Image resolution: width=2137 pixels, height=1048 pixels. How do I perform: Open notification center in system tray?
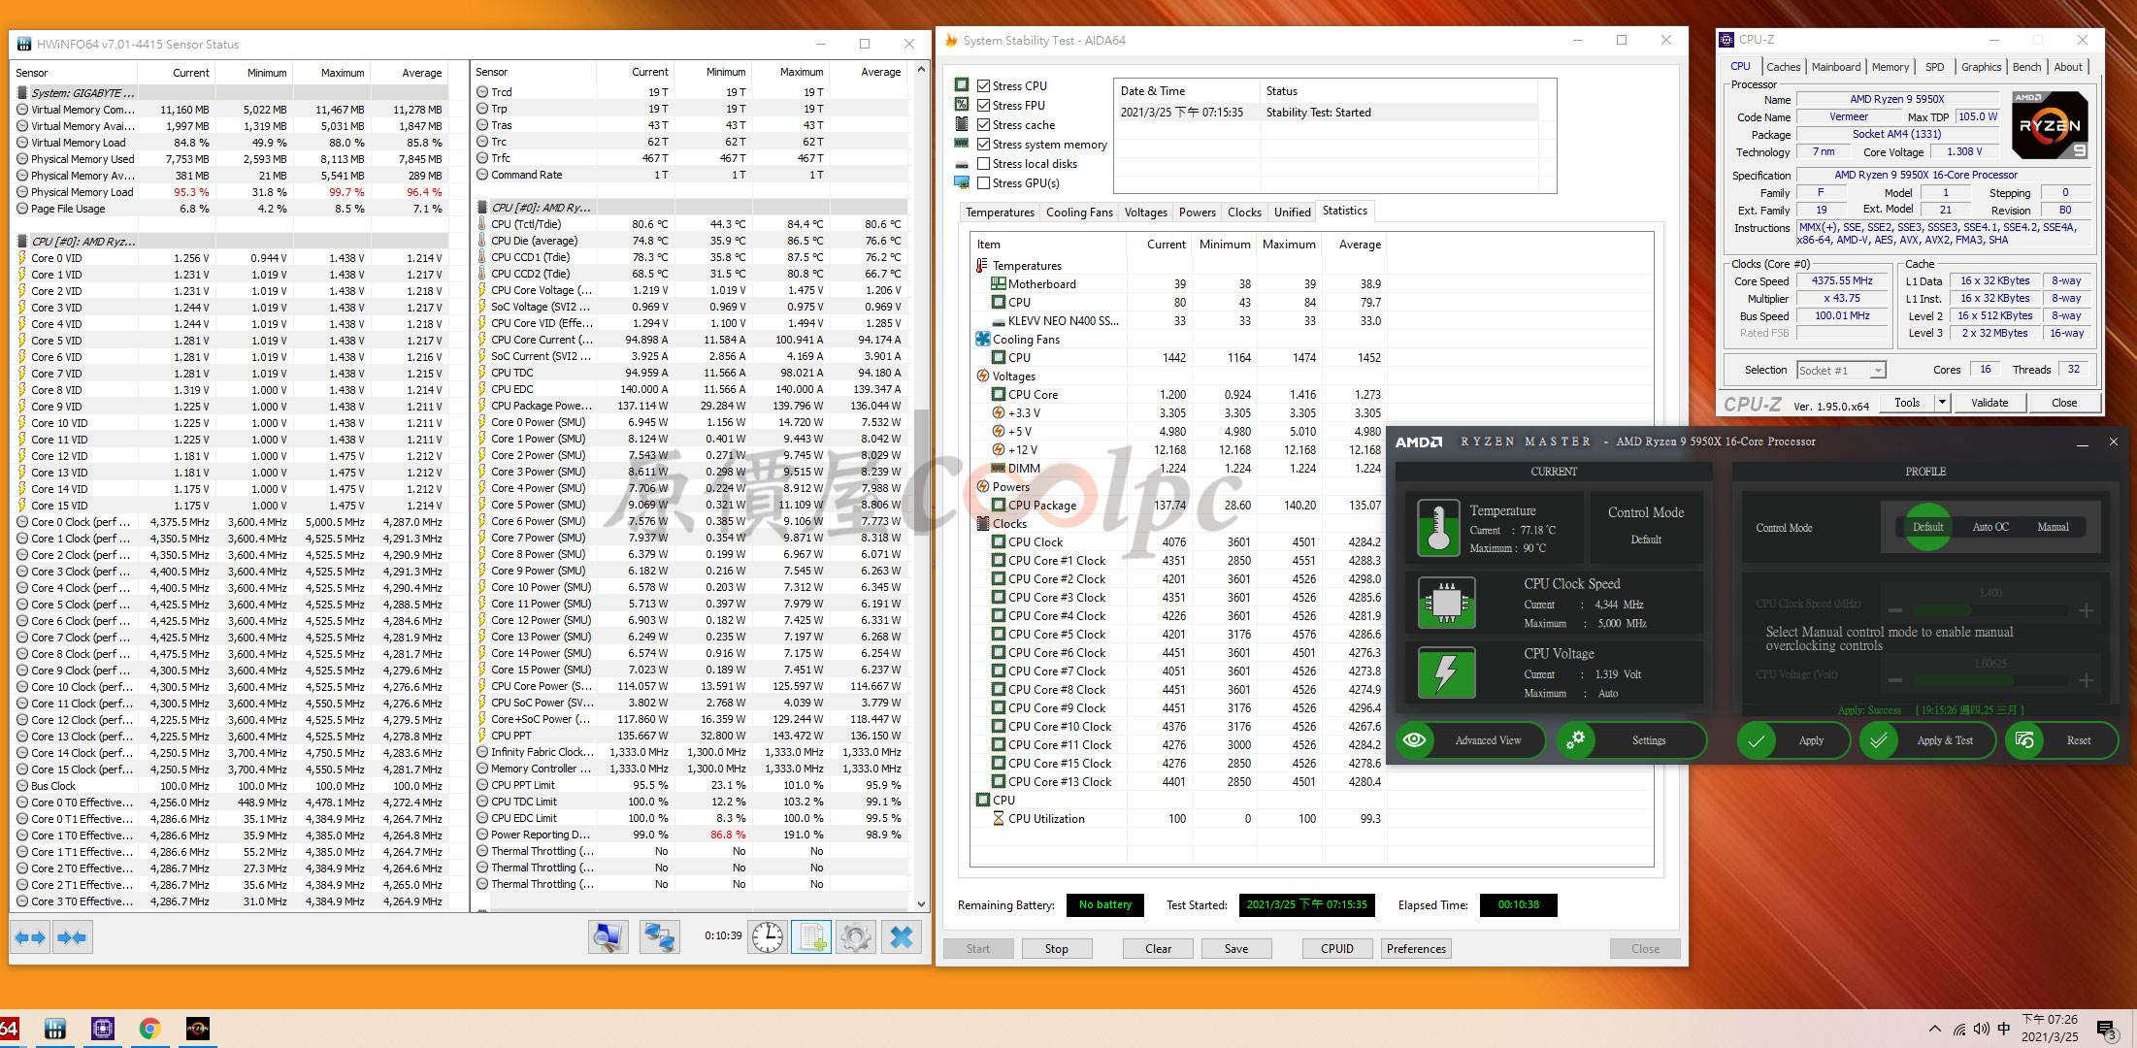[2106, 1030]
